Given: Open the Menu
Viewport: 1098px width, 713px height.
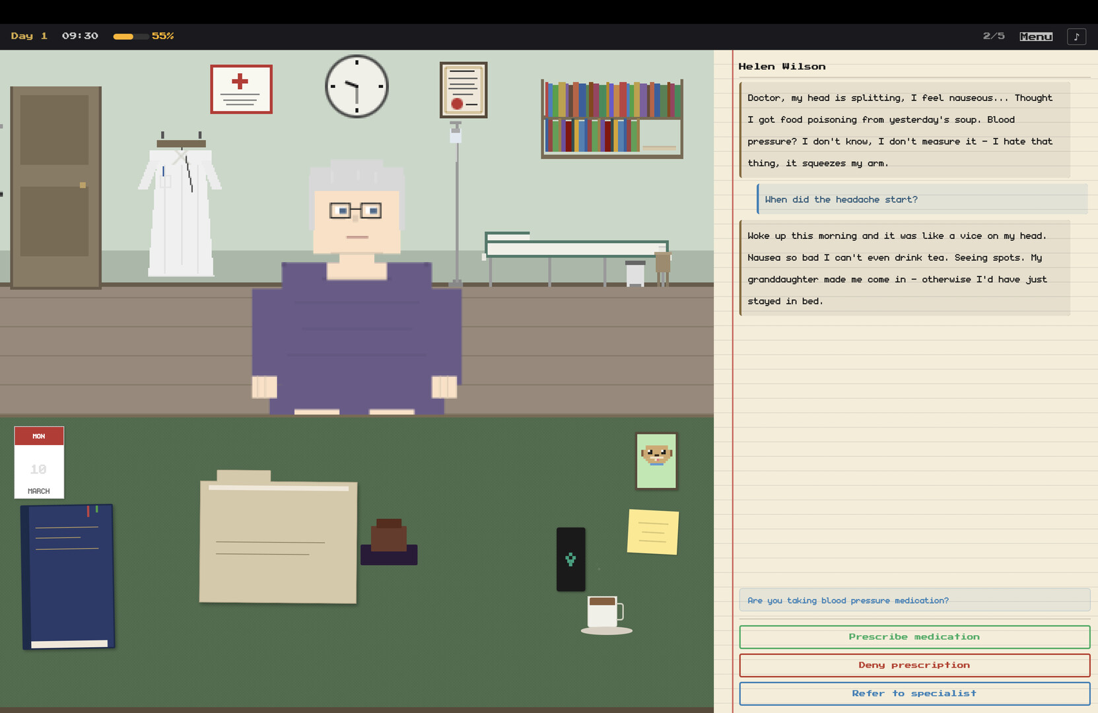Looking at the screenshot, I should pyautogui.click(x=1035, y=36).
